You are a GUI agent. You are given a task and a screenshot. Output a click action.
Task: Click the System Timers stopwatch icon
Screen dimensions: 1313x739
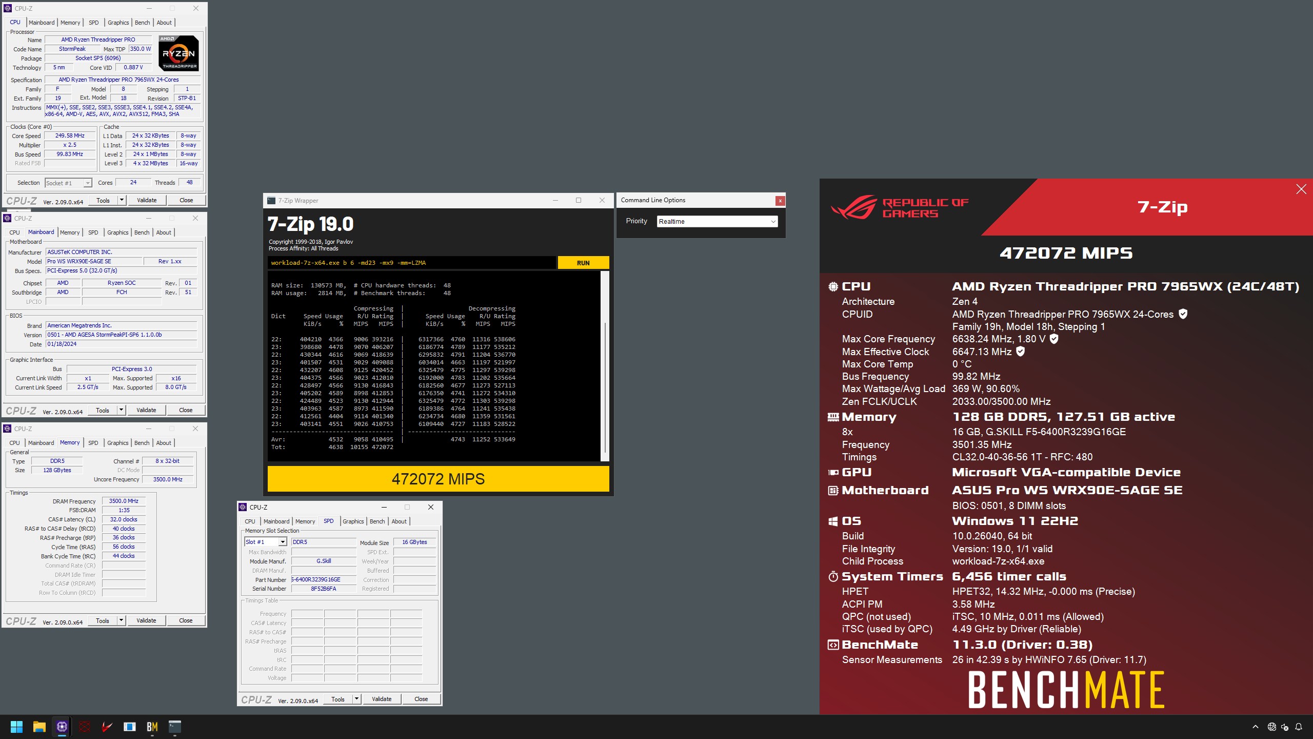click(x=833, y=576)
